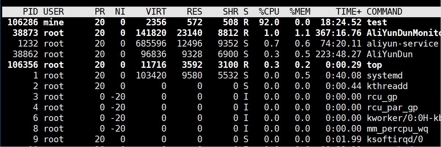Viewport: 441px width, 147px height.
Task: Select PID 1232 in the list
Action: point(28,44)
